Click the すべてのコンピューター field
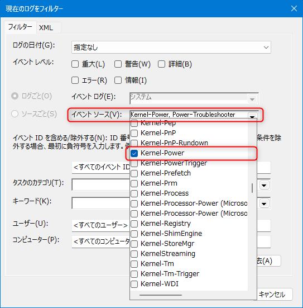This screenshot has width=303, height=308. (101, 241)
